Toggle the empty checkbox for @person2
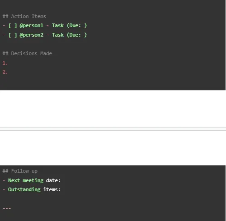Image resolution: width=226 pixels, height=221 pixels. tap(13, 35)
